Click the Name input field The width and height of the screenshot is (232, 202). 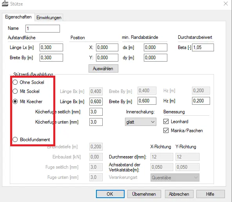43,28
